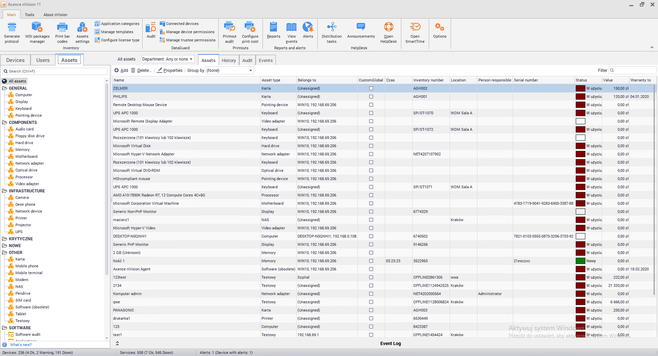658x356 pixels.
Task: Switch to the History tab
Action: tap(229, 61)
